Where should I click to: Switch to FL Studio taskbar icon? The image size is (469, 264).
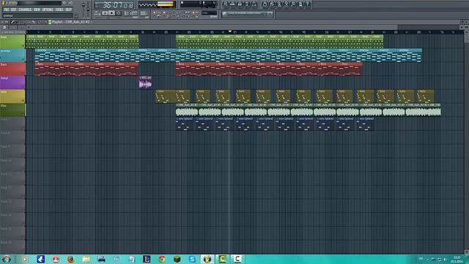click(207, 259)
